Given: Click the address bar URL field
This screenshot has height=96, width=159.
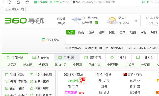Looking at the screenshot, I should pos(84,2).
